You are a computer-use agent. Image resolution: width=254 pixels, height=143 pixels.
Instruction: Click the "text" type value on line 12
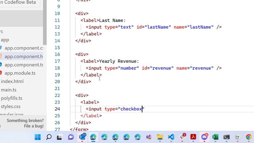126,27
